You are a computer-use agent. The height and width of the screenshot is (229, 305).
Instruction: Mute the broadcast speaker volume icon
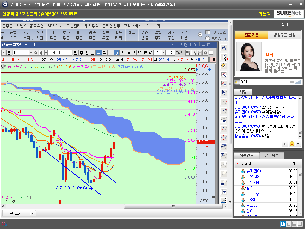click(237, 82)
